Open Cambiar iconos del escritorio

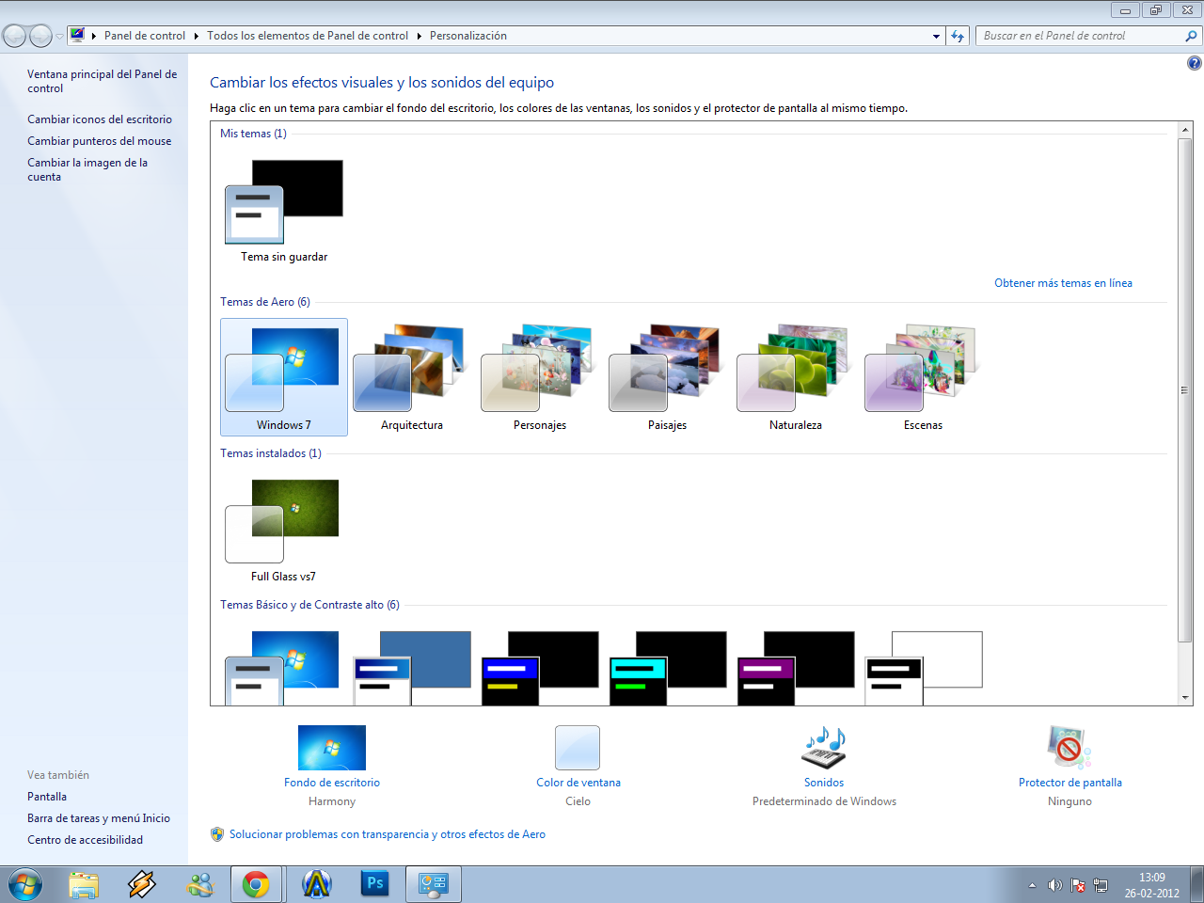click(100, 119)
